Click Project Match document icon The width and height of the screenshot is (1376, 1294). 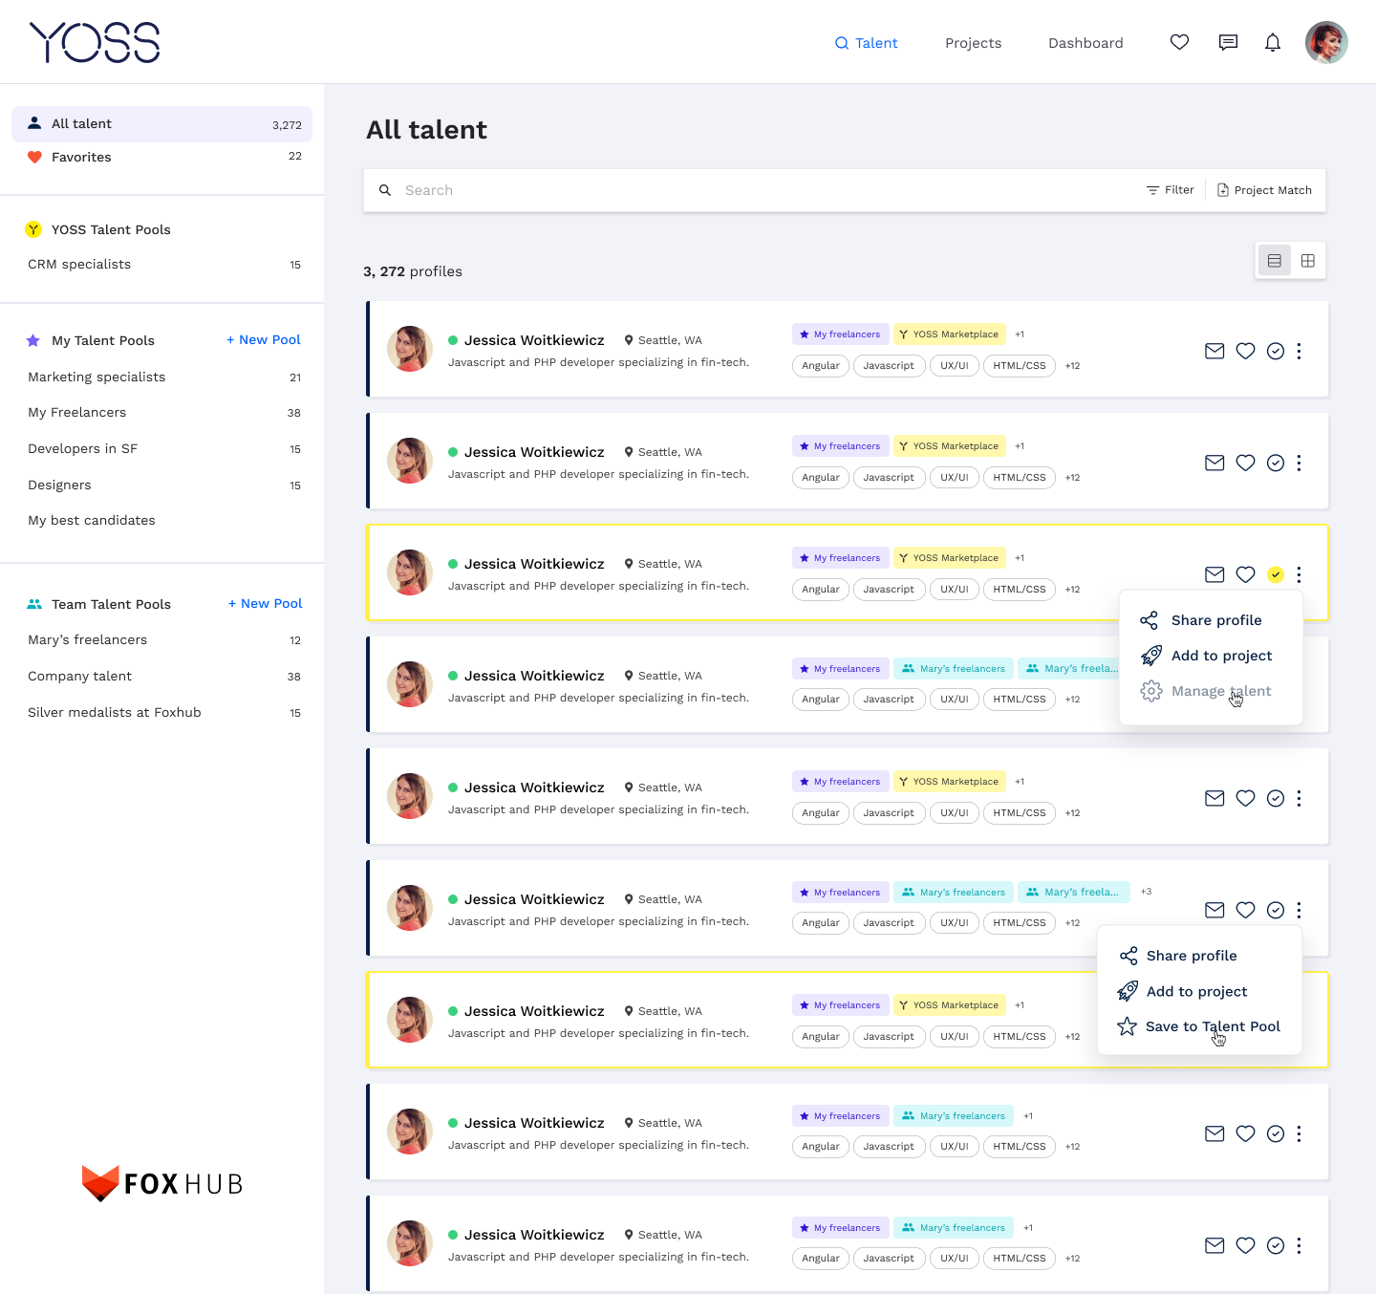click(1222, 190)
